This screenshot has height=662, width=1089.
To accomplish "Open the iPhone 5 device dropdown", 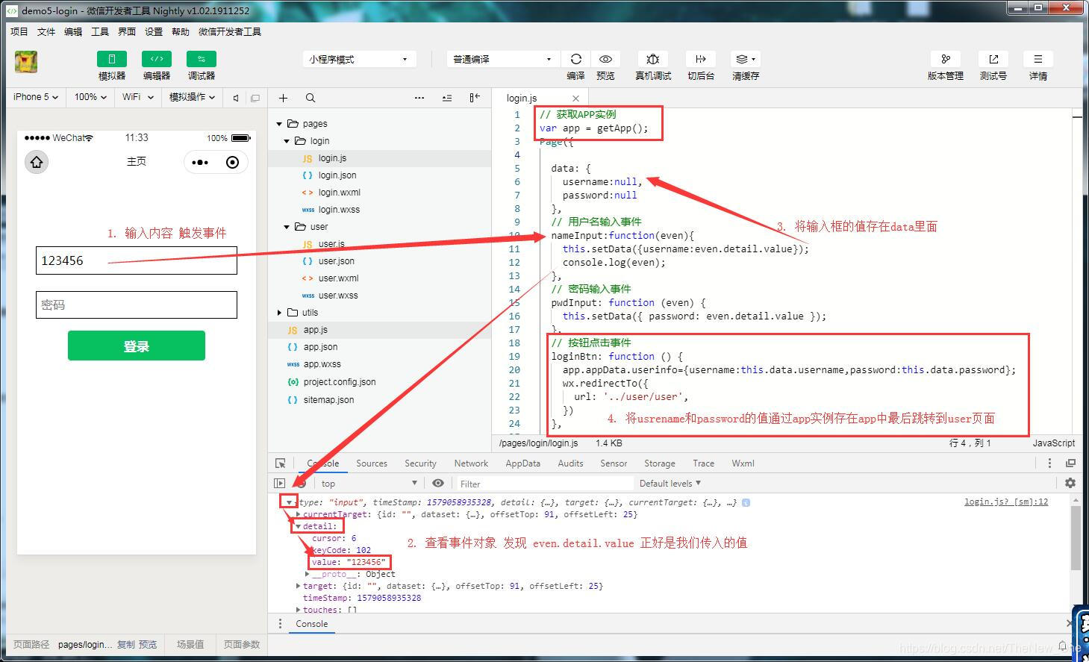I will coord(36,97).
